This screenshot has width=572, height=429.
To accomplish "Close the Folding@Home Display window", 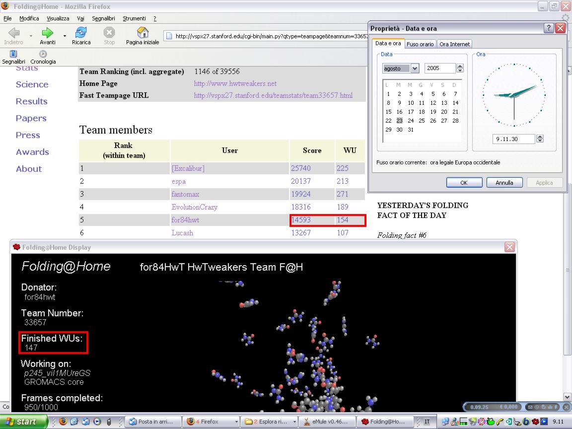I will [509, 247].
